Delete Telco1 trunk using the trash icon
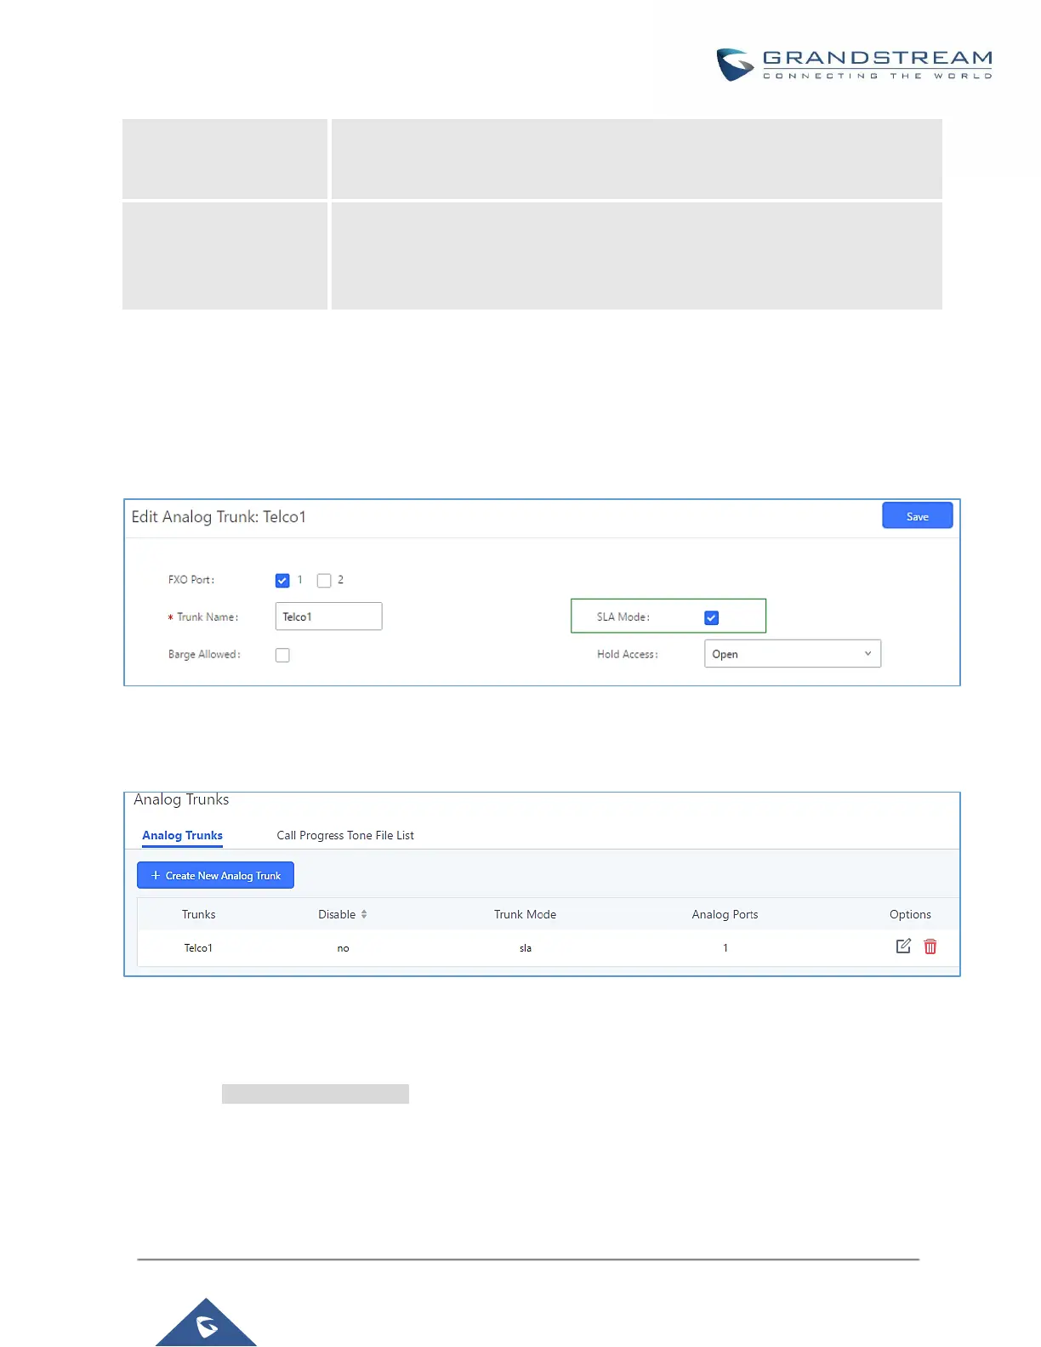The image size is (1041, 1347). 930,946
